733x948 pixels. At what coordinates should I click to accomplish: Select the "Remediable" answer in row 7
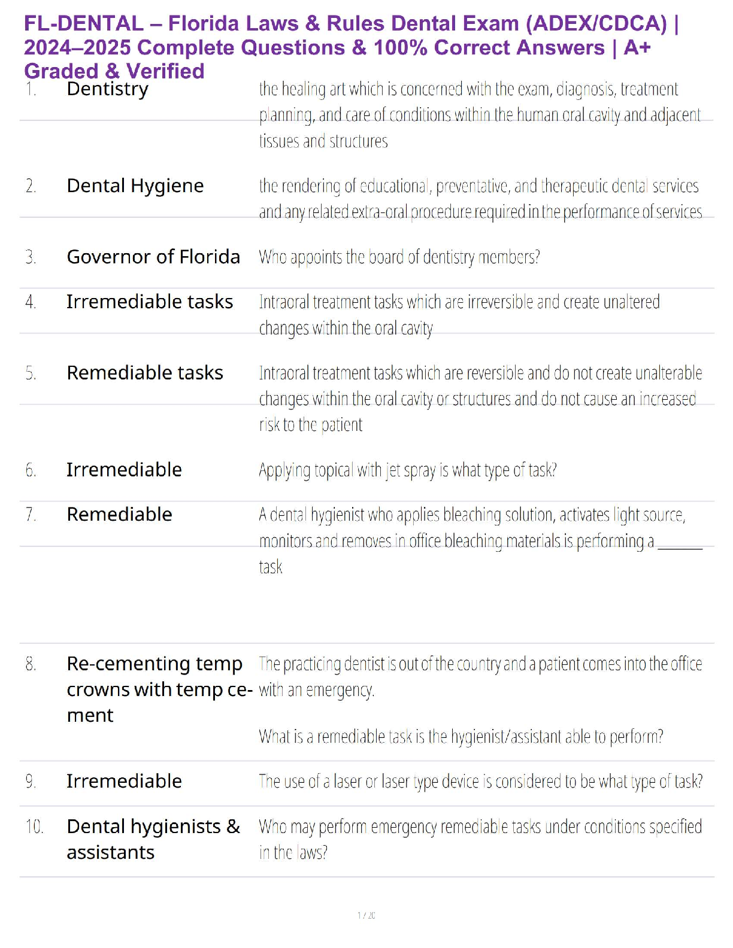pos(120,515)
